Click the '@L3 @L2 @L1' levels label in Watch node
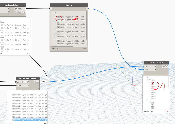Image resolution: width=175 pixels, height=124 pixels. 55,49
